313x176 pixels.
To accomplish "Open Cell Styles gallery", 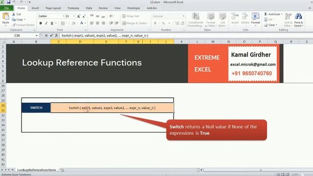I will pos(222,20).
